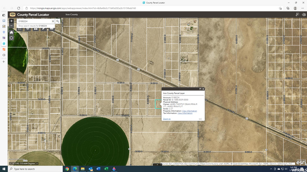Open the rightmost header widget icon
The width and height of the screenshot is (307, 172).
304,15
